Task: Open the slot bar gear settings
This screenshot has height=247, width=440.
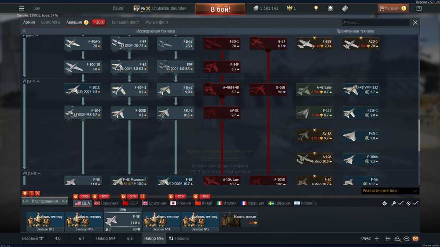Action: [385, 203]
